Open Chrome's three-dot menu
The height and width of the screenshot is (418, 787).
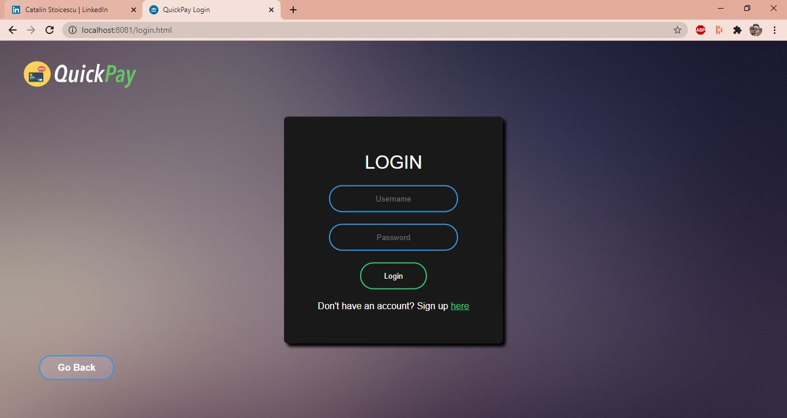click(x=774, y=30)
